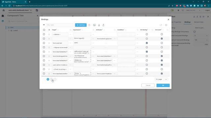
Task: Click the home icon in app header
Action: pos(4,10)
